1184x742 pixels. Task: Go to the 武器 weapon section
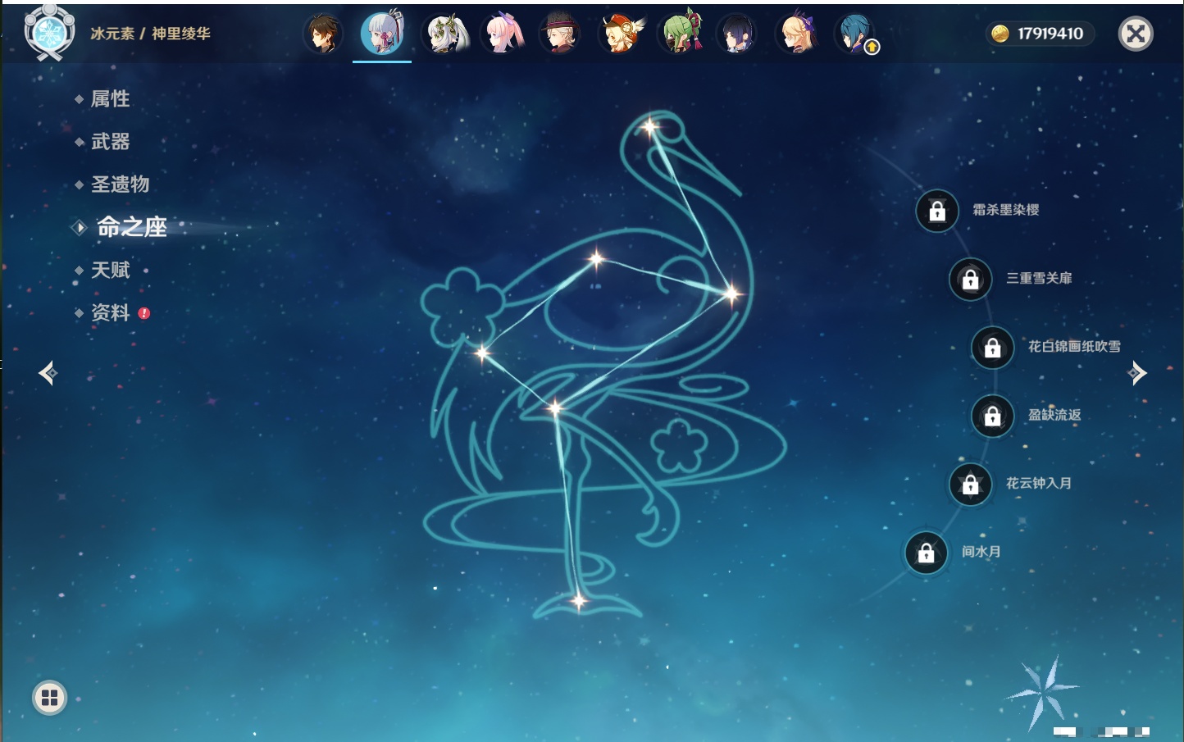point(110,142)
